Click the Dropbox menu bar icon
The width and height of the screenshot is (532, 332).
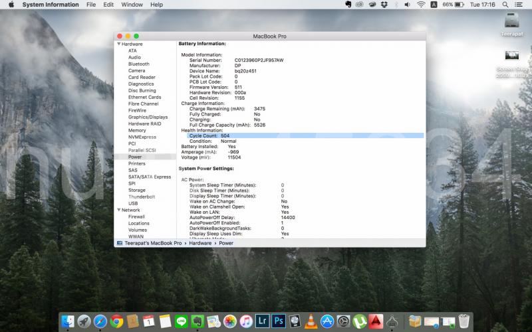coord(384,5)
